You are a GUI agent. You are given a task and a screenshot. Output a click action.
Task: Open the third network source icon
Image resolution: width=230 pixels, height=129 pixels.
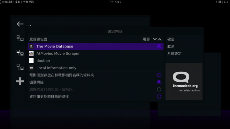pos(20,67)
